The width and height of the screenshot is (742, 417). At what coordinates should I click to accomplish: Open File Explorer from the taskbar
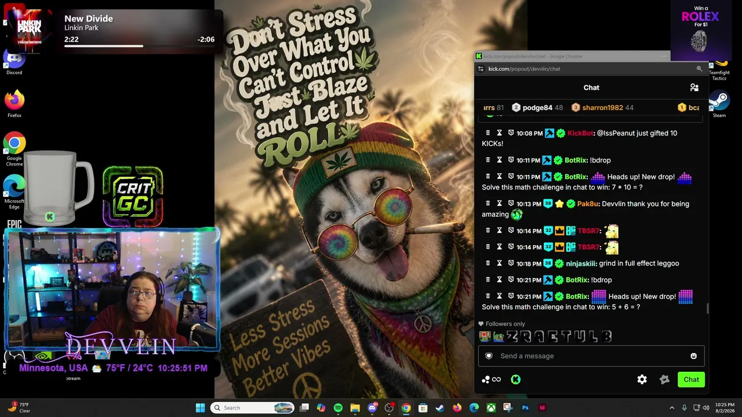click(355, 408)
